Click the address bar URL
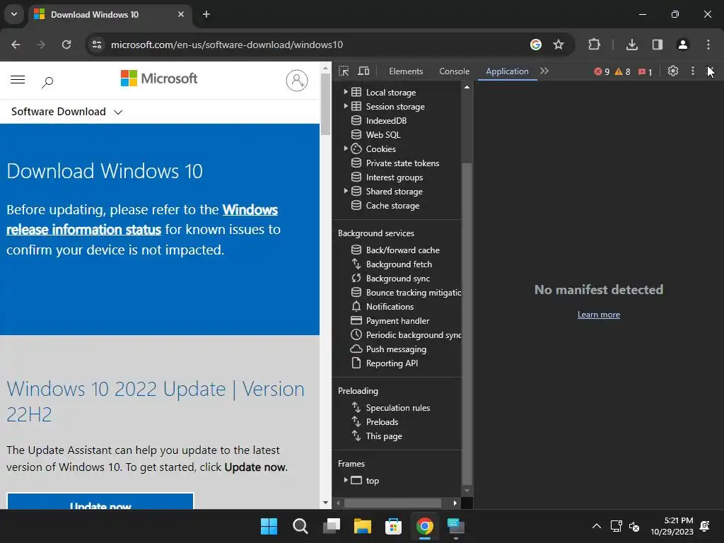The width and height of the screenshot is (724, 543). point(227,45)
